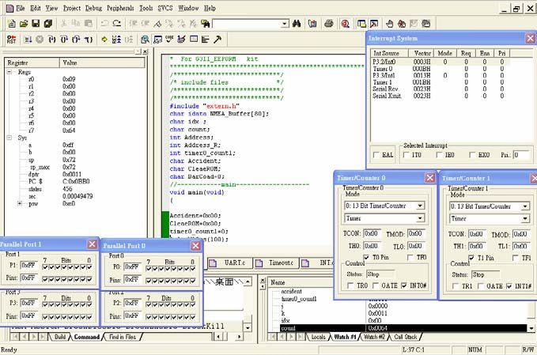Expand the psw register node
Image resolution: width=537 pixels, height=355 pixels.
[20, 203]
